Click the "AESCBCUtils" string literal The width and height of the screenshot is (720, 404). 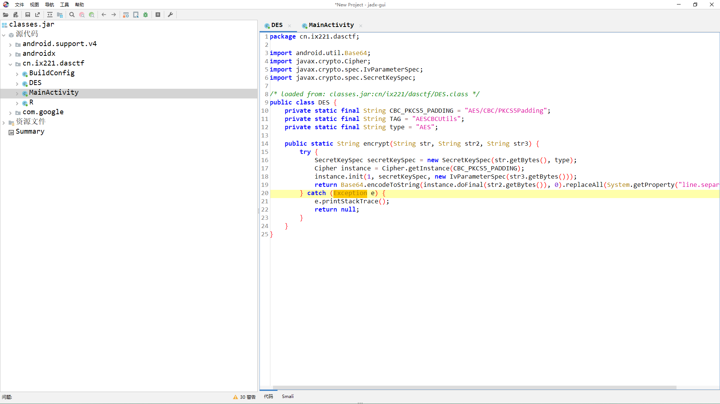(x=436, y=119)
